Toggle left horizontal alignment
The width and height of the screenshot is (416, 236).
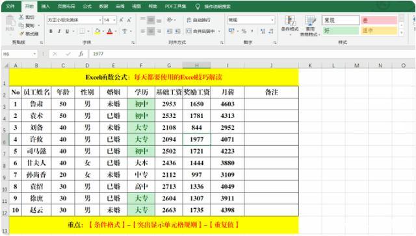143,31
